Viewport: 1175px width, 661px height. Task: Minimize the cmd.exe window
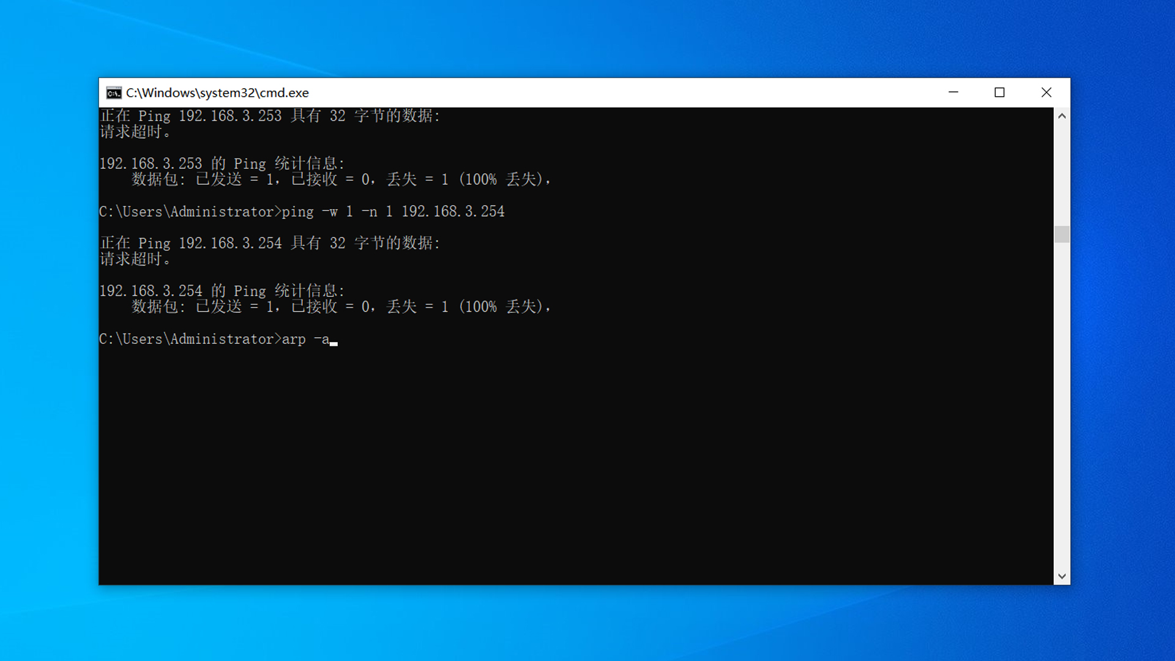[953, 92]
